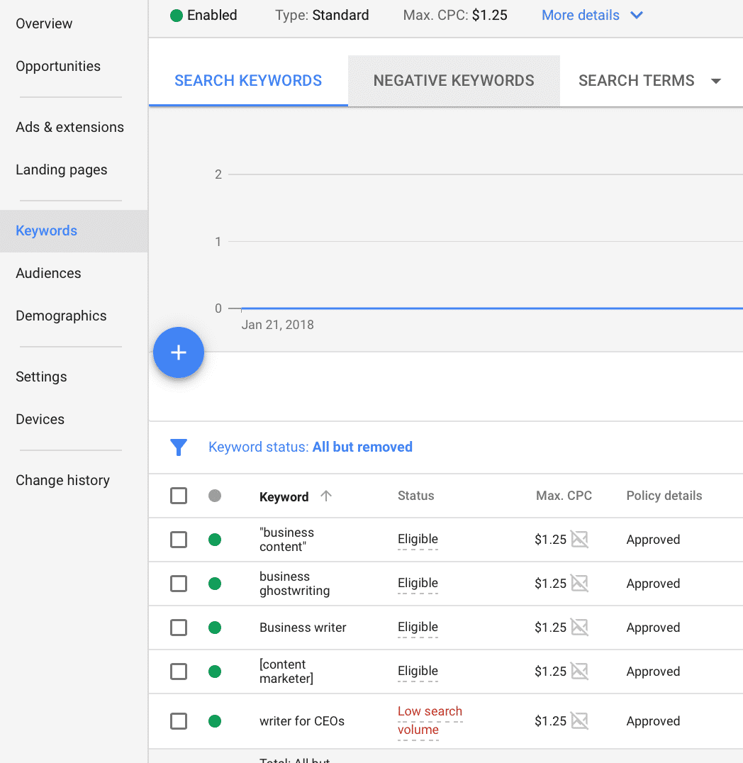
Task: Sort by the Policy details column header
Action: click(x=664, y=496)
